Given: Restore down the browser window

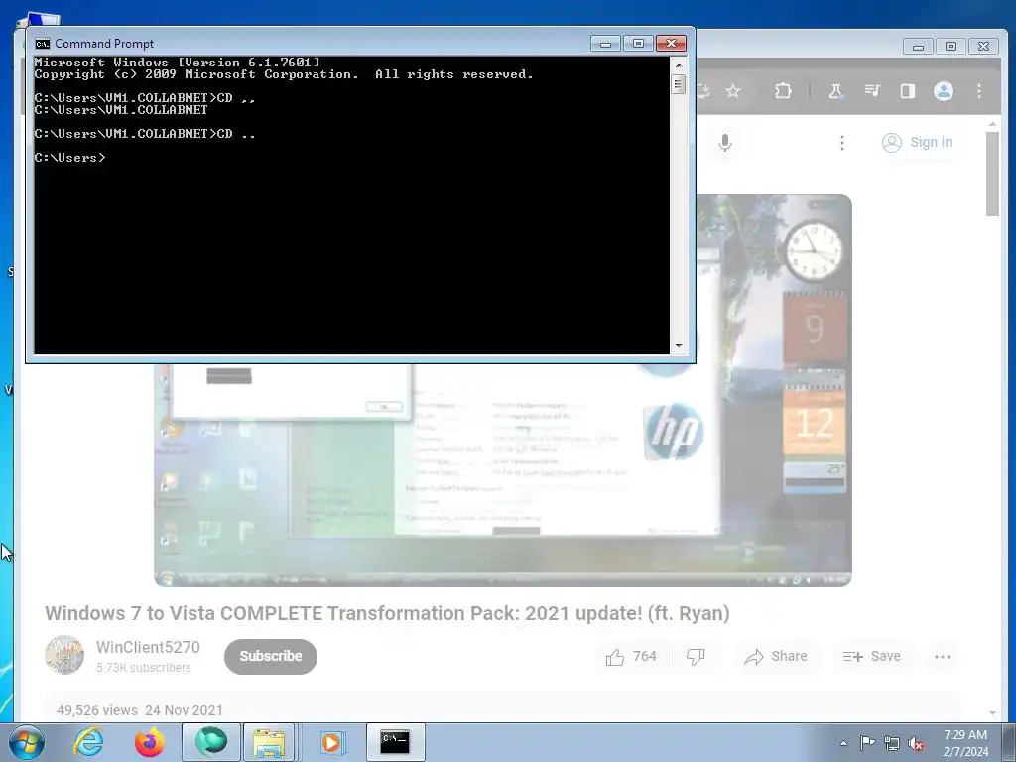Looking at the screenshot, I should [x=951, y=47].
